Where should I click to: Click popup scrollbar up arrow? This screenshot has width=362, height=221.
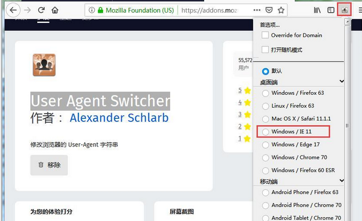[348, 22]
